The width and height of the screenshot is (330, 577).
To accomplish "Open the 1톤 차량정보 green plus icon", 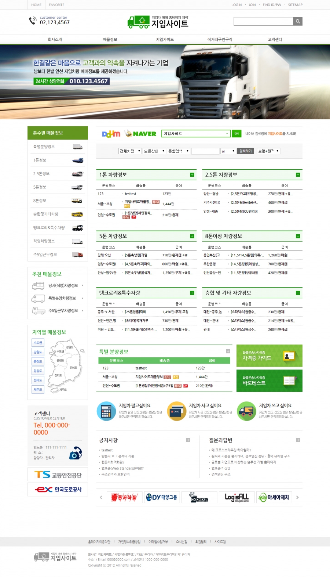I will click(192, 175).
